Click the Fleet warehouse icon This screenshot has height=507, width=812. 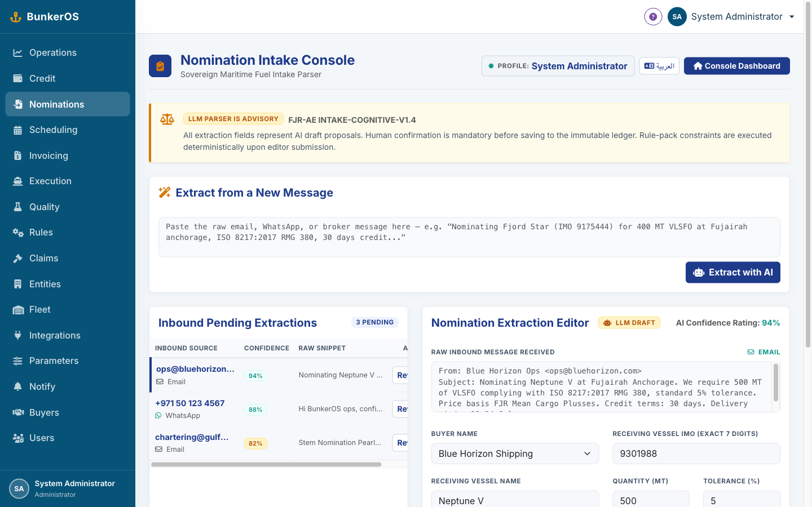(x=18, y=310)
